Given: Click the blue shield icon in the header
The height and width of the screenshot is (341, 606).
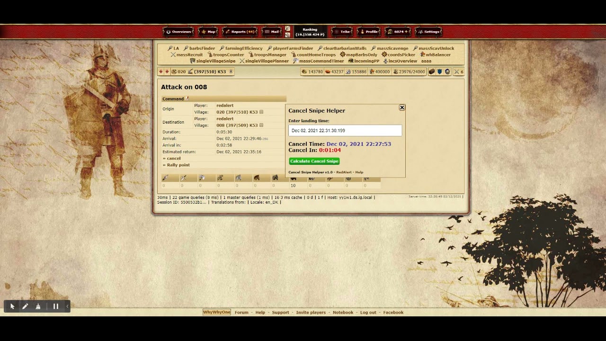Looking at the screenshot, I should pyautogui.click(x=439, y=72).
